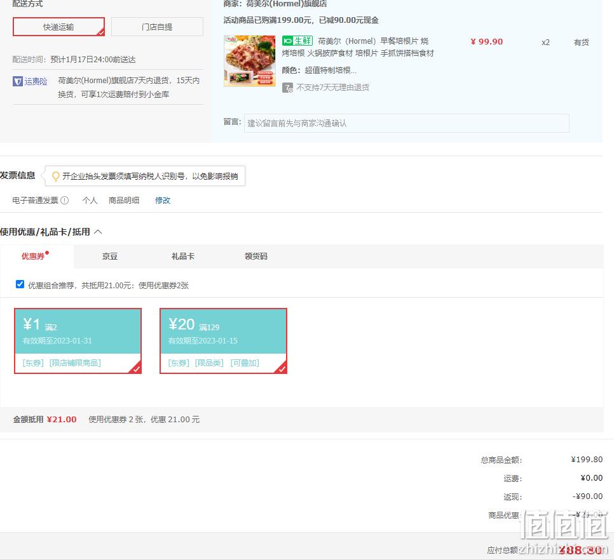Switch to the 礼品卡 tab
This screenshot has width=614, height=560.
183,256
